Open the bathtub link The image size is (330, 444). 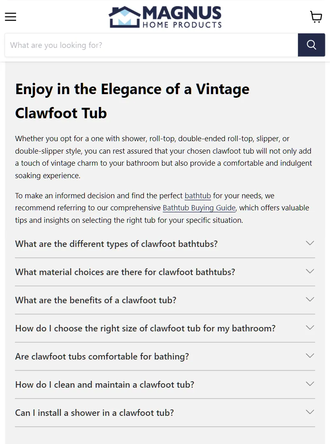tap(197, 195)
